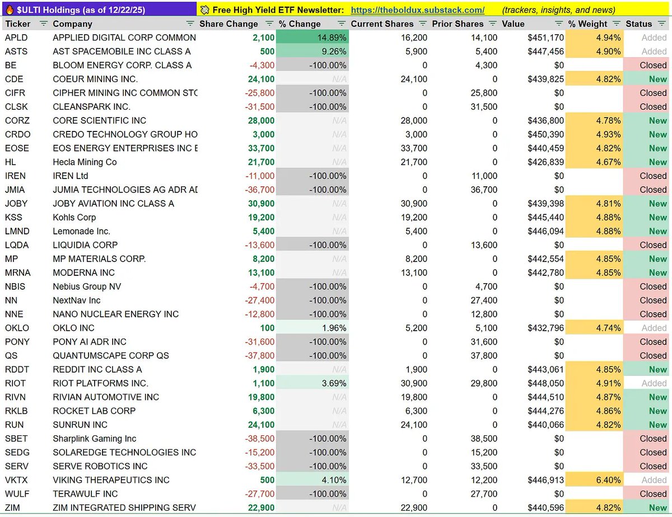This screenshot has height=517, width=672.
Task: Select the APLD ticker cell
Action: 16,37
